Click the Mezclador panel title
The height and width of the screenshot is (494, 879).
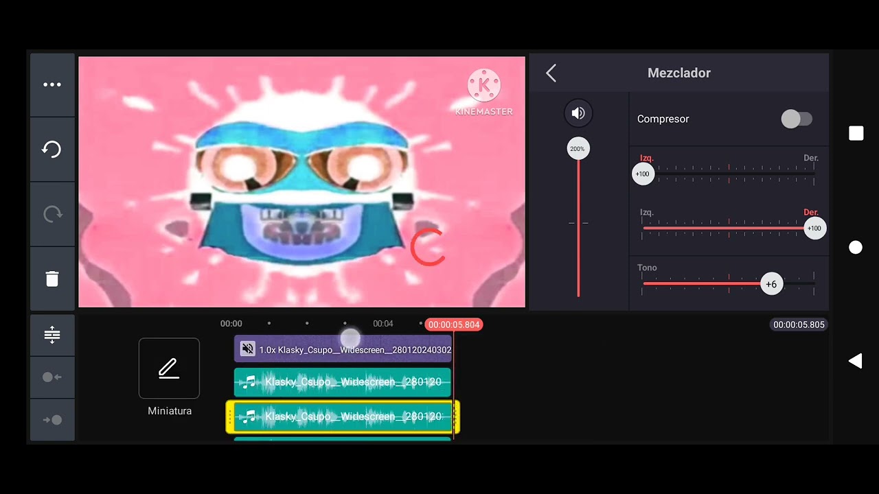[x=678, y=73]
